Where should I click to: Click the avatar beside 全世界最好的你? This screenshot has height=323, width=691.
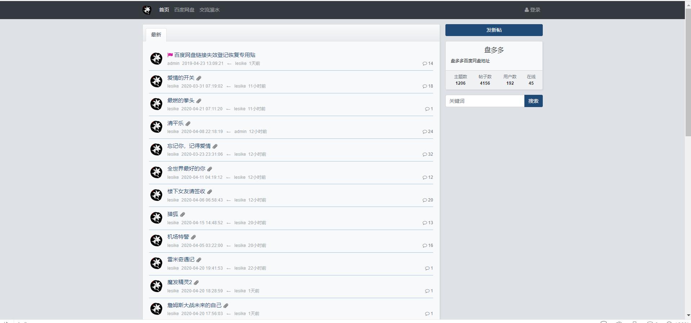pyautogui.click(x=156, y=172)
